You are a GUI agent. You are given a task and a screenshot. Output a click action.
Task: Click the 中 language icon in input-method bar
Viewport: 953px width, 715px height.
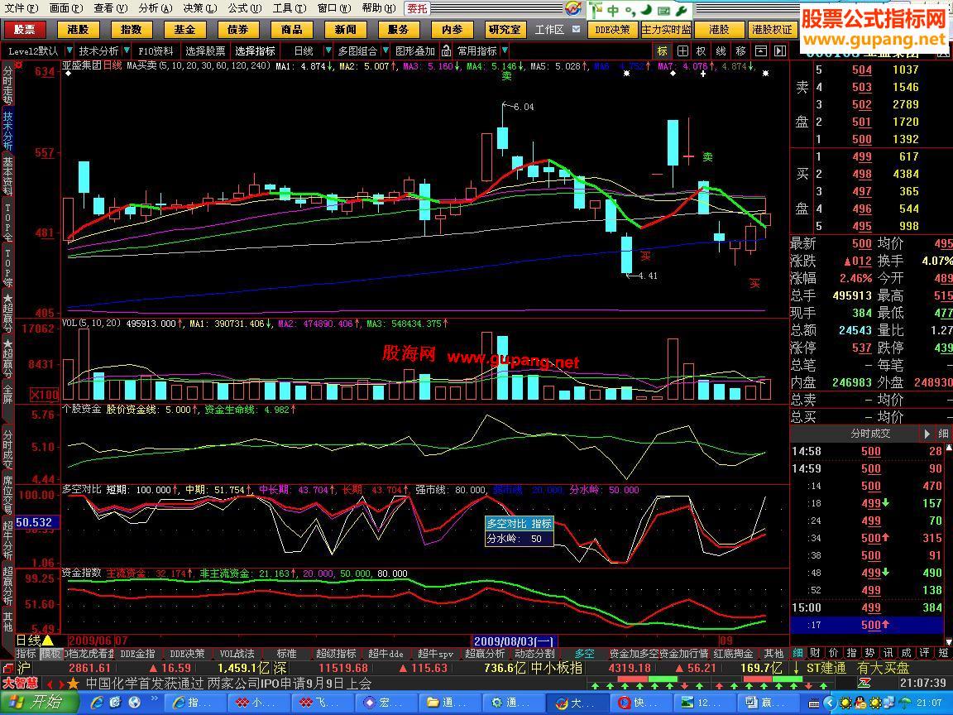[613, 10]
